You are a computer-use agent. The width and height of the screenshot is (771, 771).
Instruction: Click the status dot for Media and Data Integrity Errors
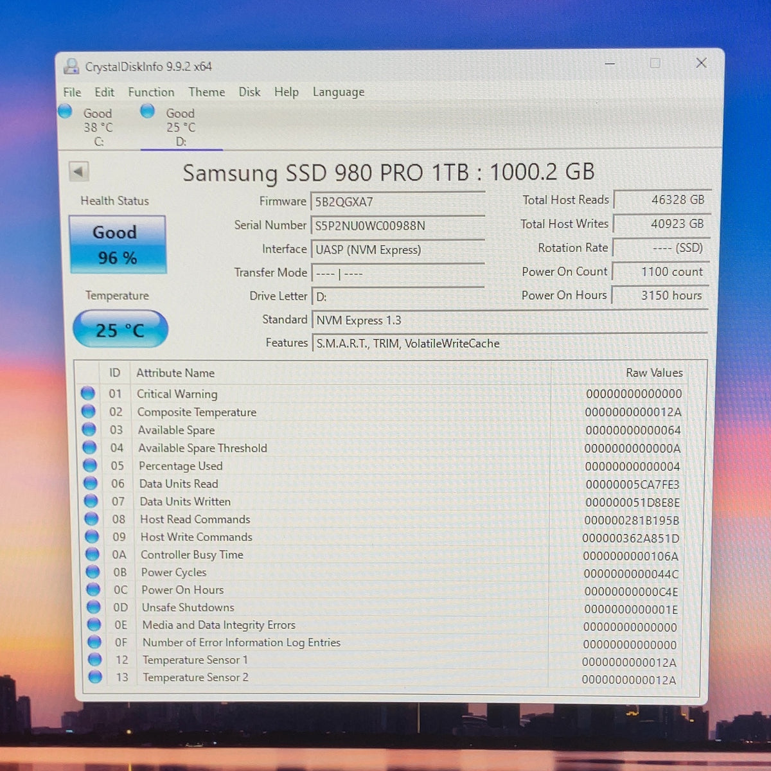[x=94, y=624]
